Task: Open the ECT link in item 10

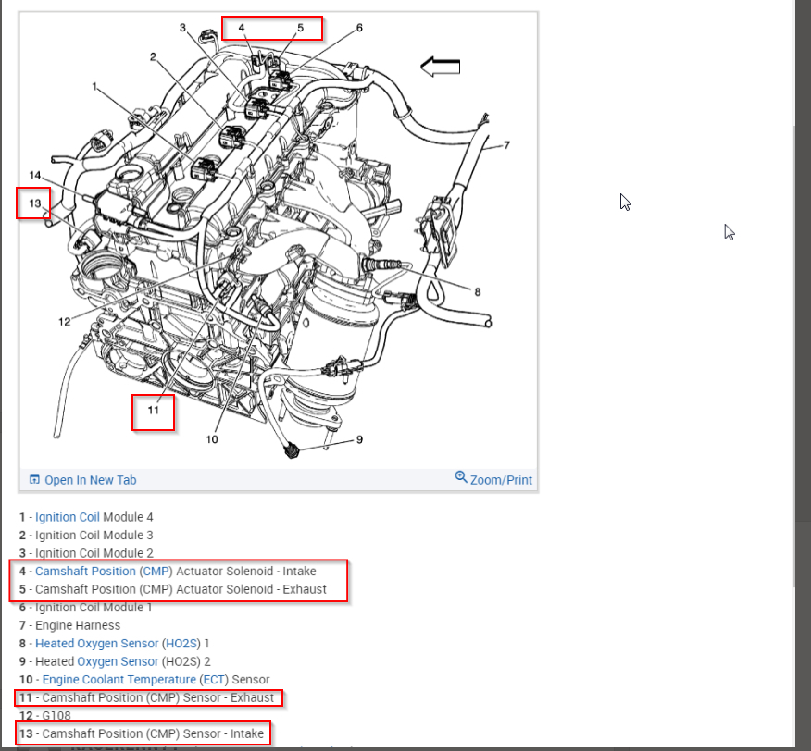Action: (x=214, y=680)
